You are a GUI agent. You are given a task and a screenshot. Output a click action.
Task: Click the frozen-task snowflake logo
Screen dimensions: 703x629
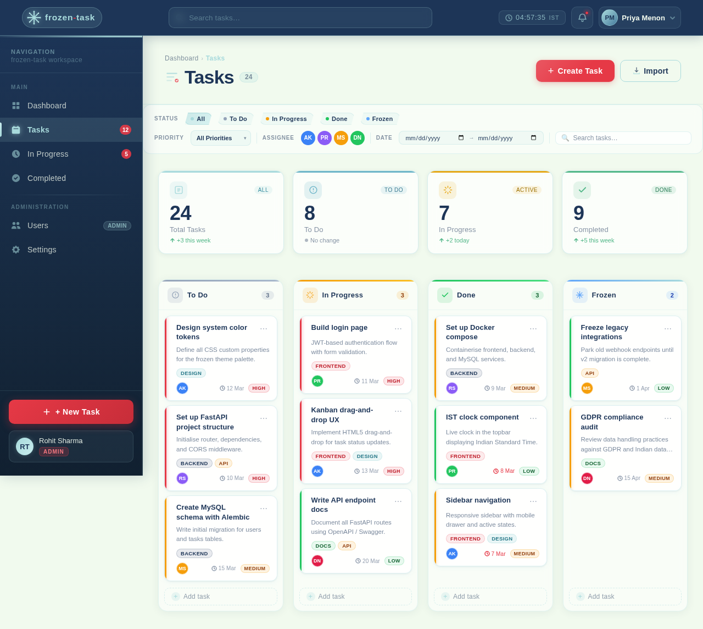coord(33,18)
